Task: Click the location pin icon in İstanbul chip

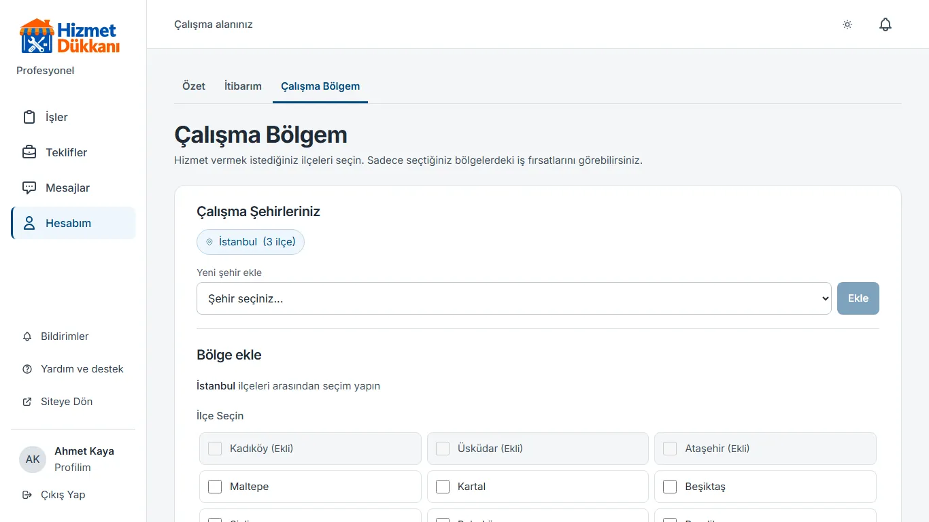Action: click(209, 242)
